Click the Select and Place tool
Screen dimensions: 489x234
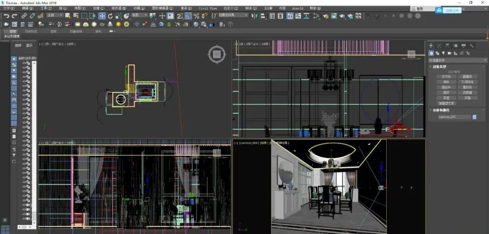pos(127,16)
